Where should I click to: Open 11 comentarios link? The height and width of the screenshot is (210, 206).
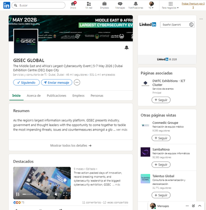pyautogui.click(x=91, y=202)
